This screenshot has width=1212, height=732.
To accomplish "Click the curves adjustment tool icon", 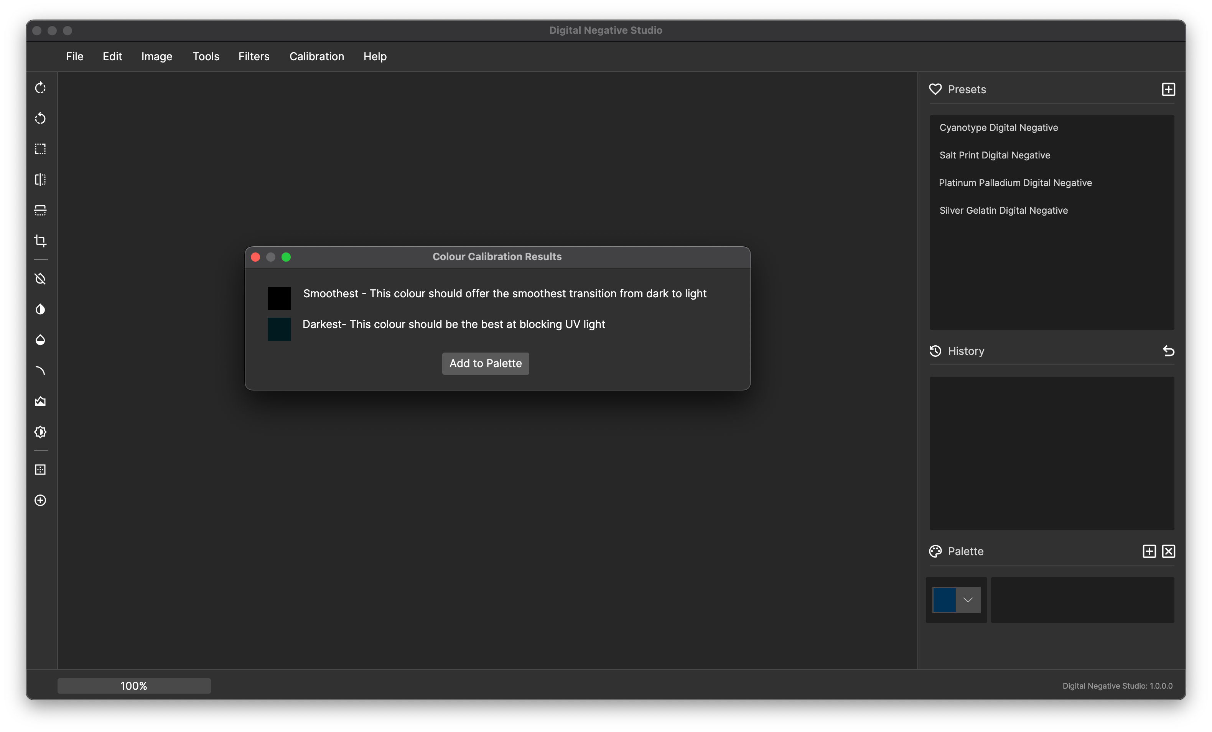I will click(41, 371).
